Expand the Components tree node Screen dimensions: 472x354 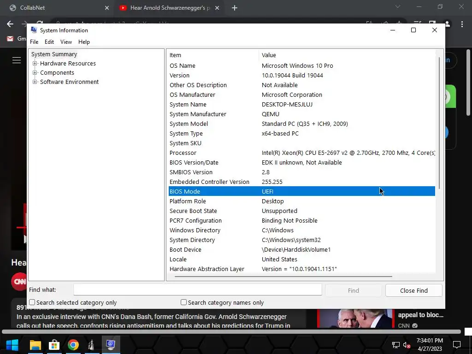tap(35, 72)
